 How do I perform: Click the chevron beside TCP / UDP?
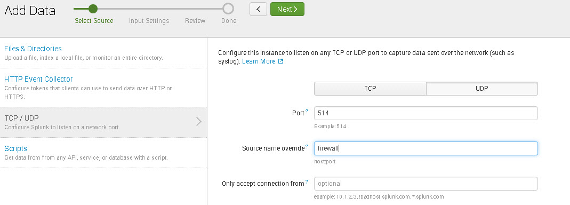tap(199, 122)
